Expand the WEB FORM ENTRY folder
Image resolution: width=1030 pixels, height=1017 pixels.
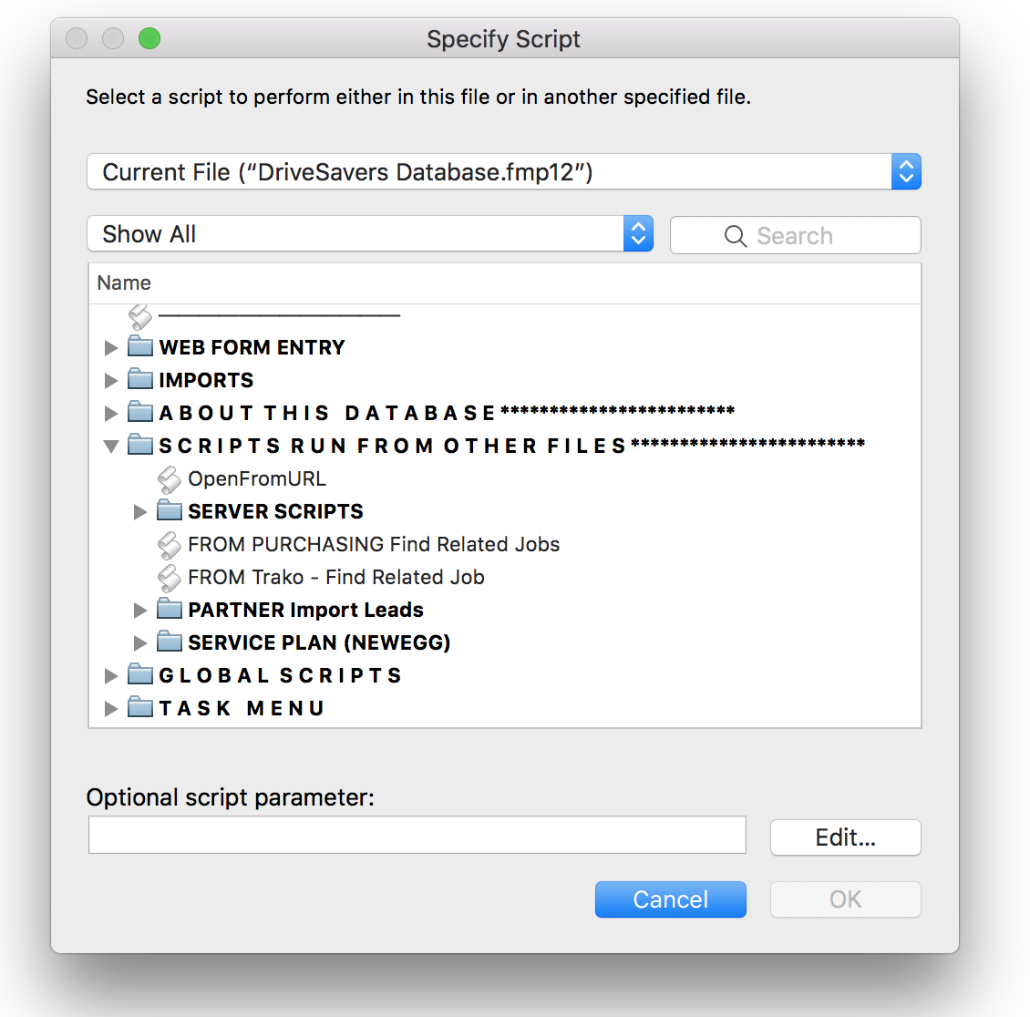111,347
